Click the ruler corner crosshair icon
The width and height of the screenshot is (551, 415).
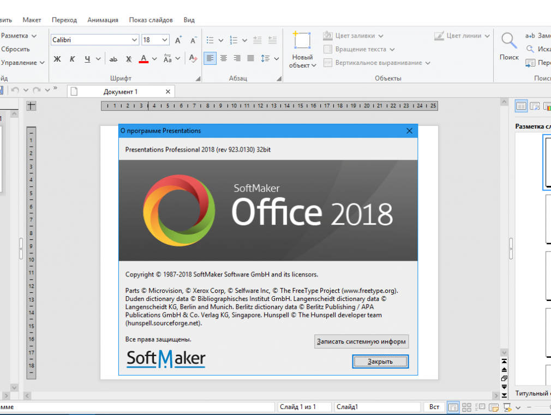coord(31,105)
